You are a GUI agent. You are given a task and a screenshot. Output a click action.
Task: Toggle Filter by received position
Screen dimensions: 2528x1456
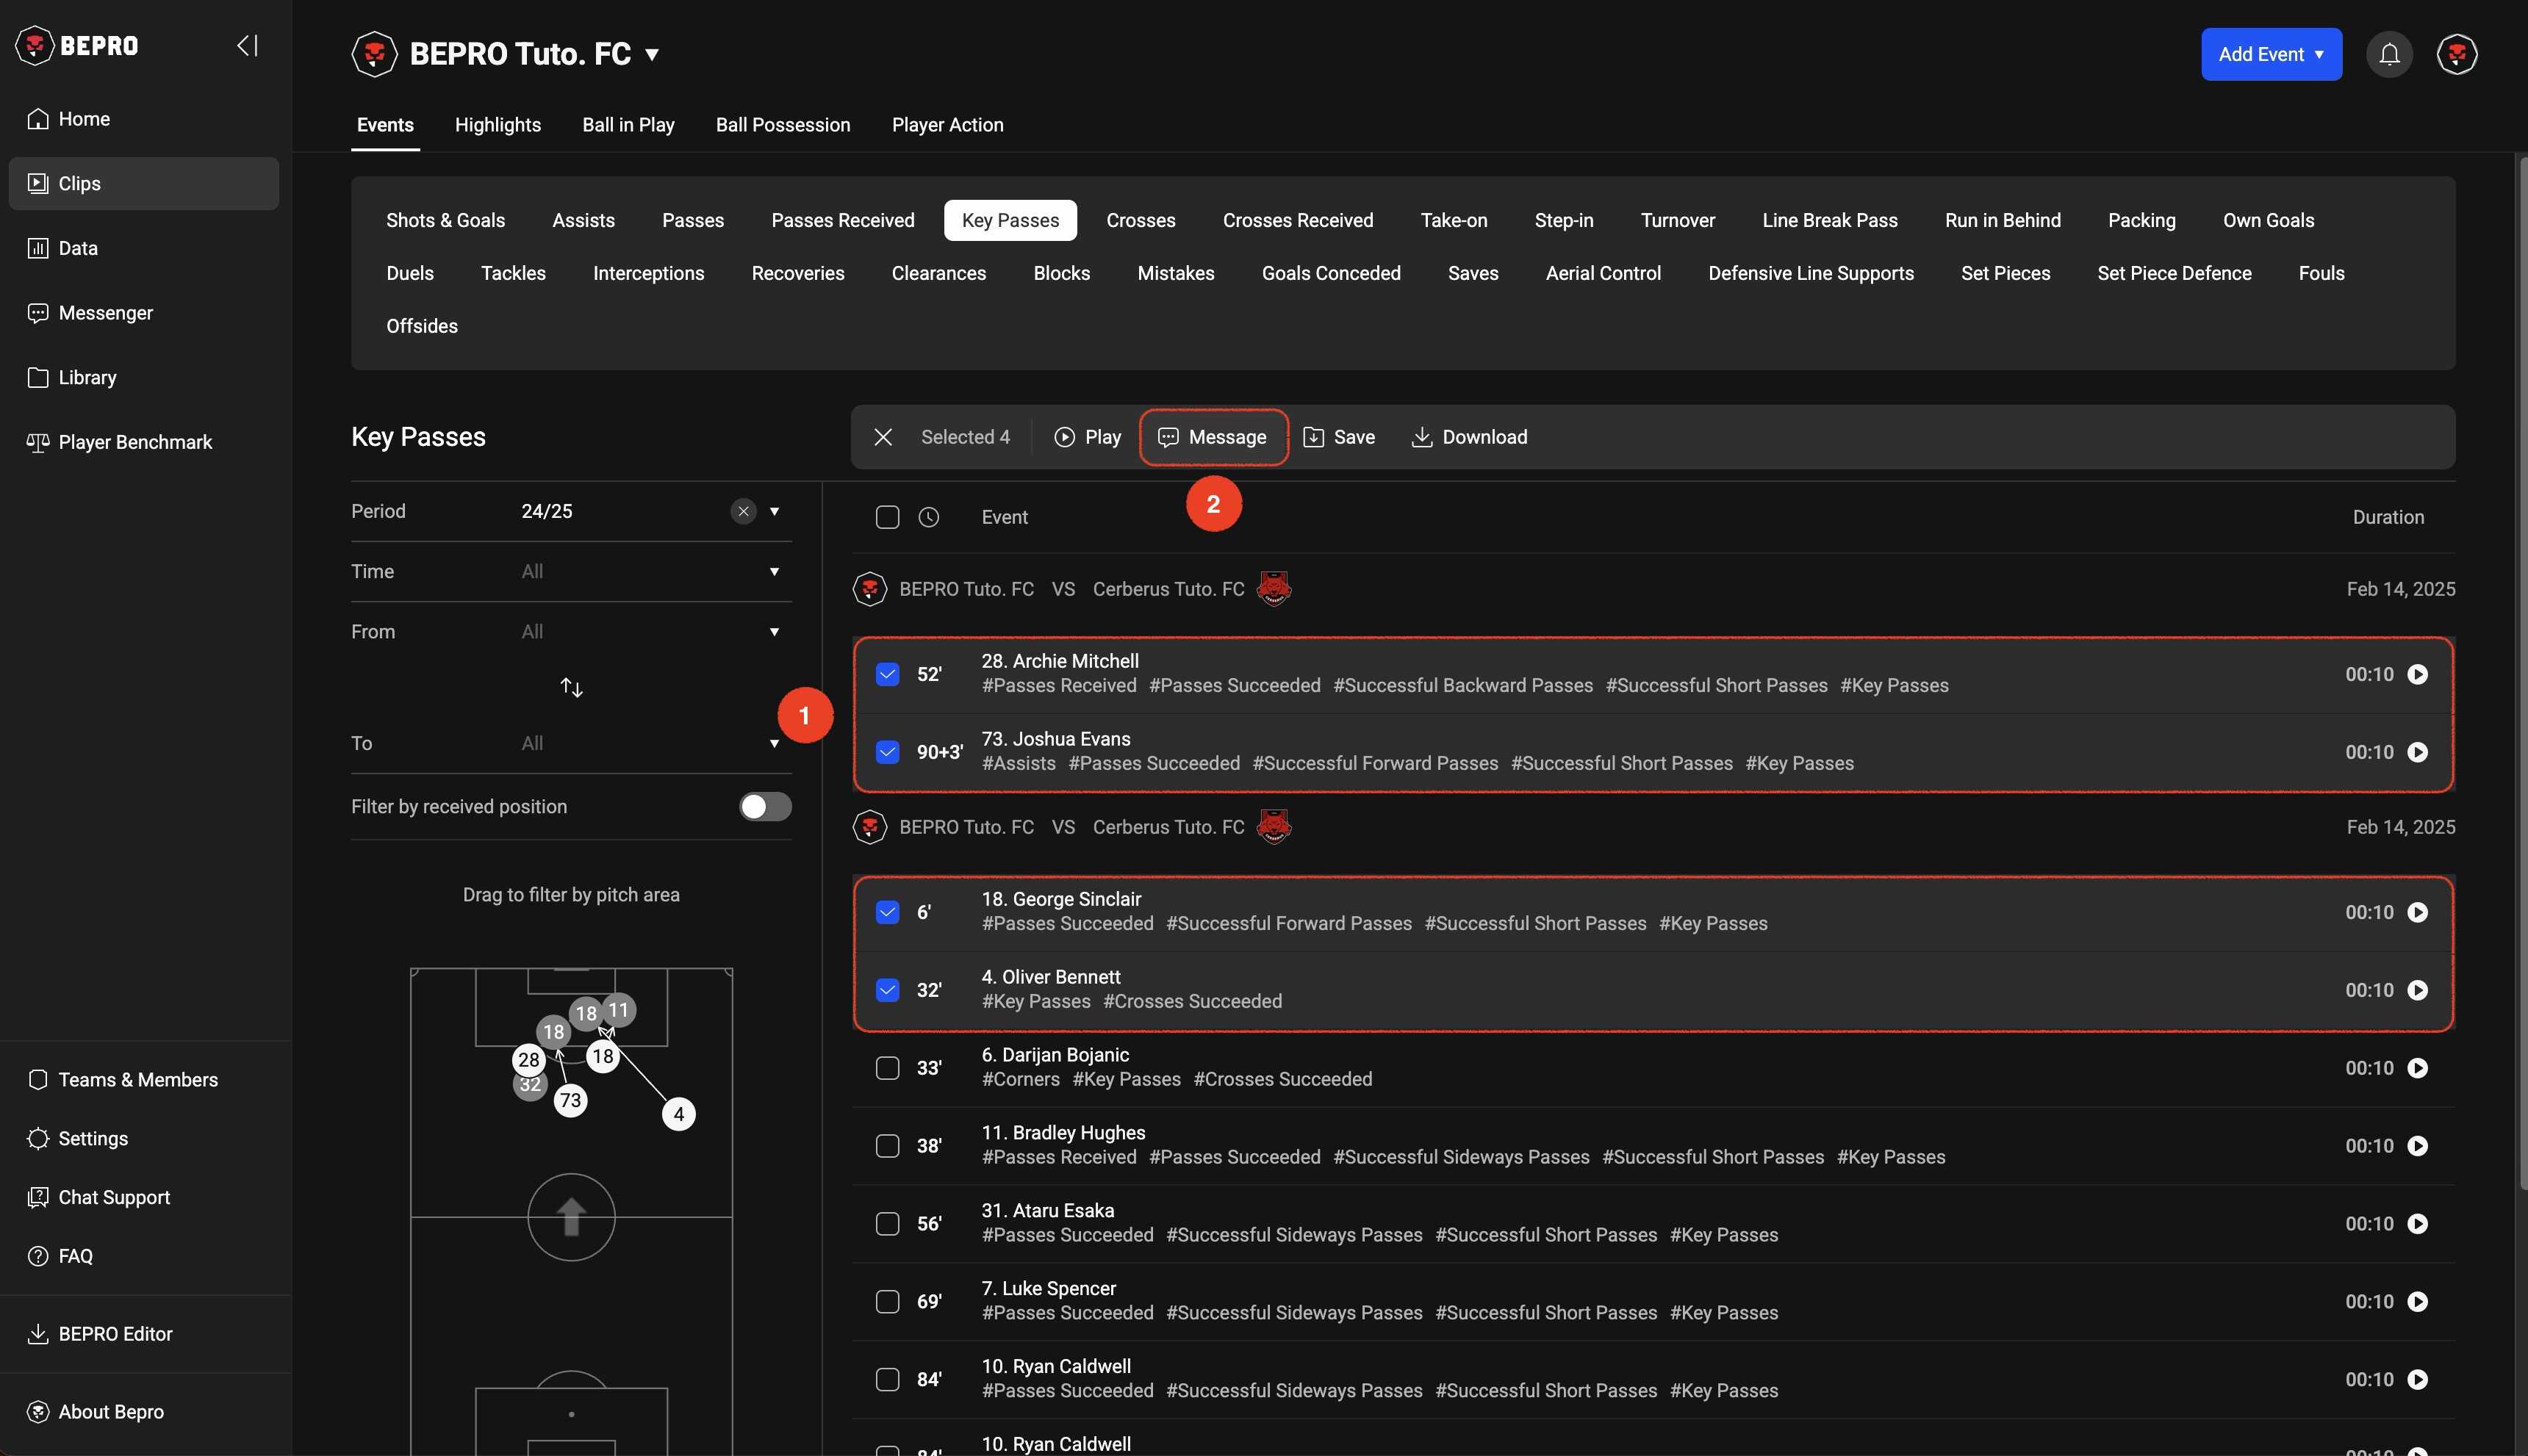764,807
